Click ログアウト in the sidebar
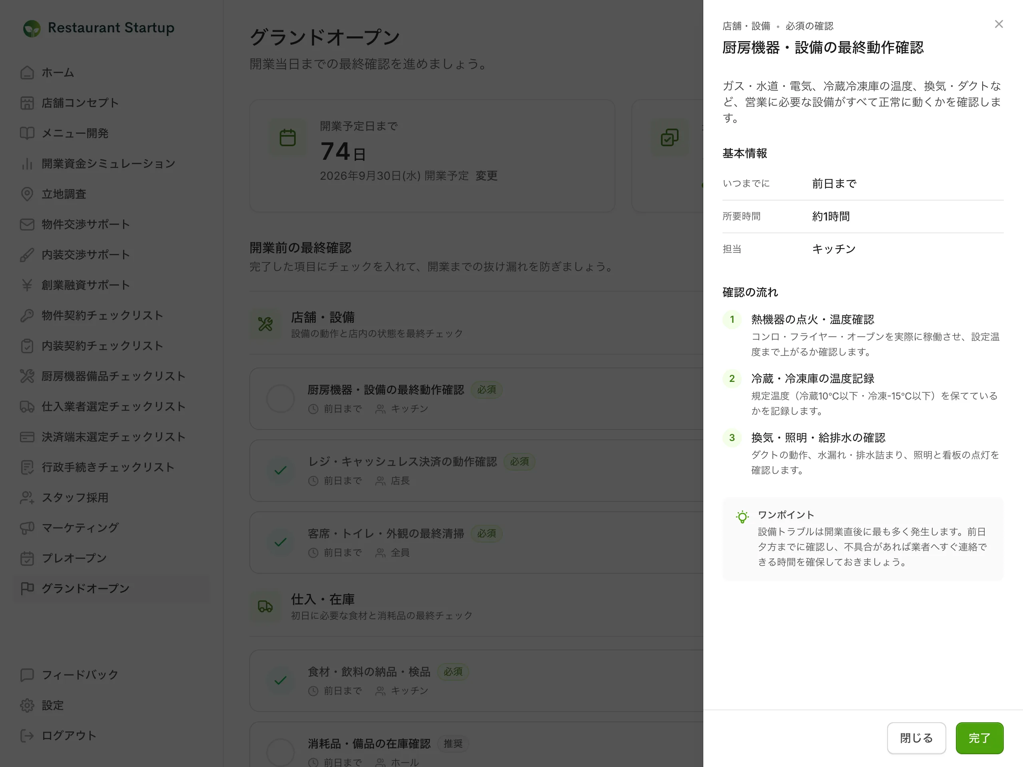 click(x=111, y=735)
